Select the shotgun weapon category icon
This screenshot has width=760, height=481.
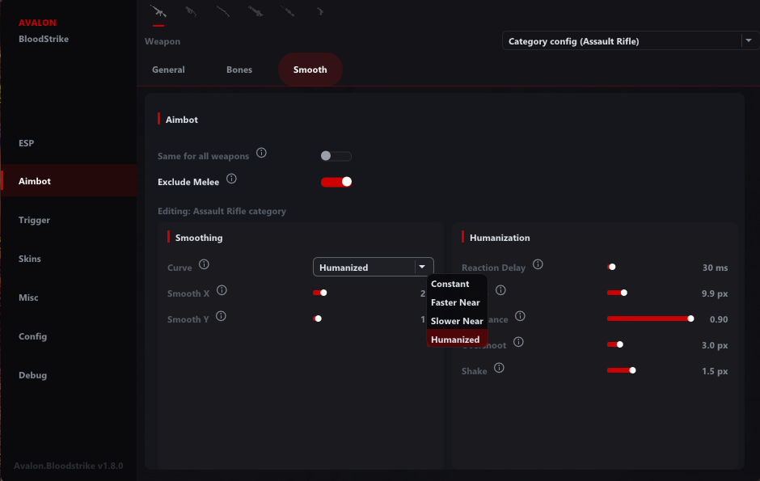[x=223, y=11]
